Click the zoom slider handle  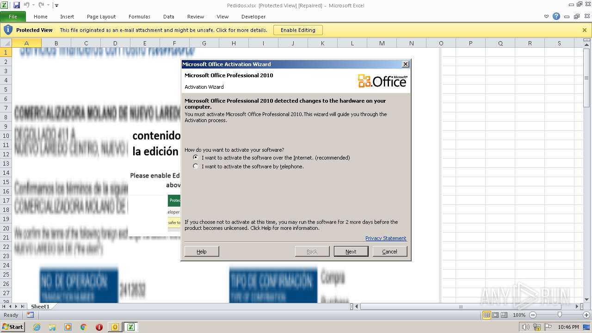coord(560,315)
